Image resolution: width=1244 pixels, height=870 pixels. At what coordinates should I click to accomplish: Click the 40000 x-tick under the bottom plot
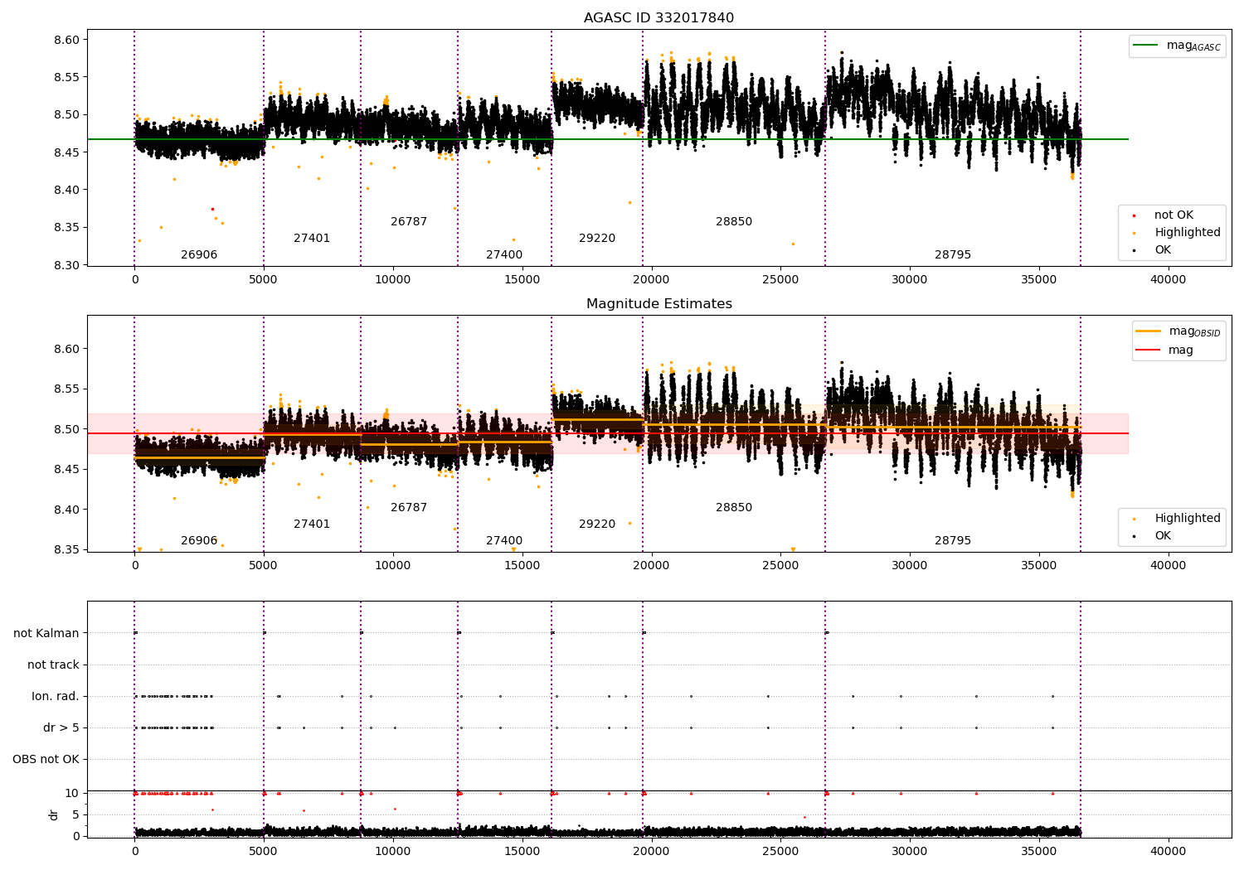[1168, 853]
